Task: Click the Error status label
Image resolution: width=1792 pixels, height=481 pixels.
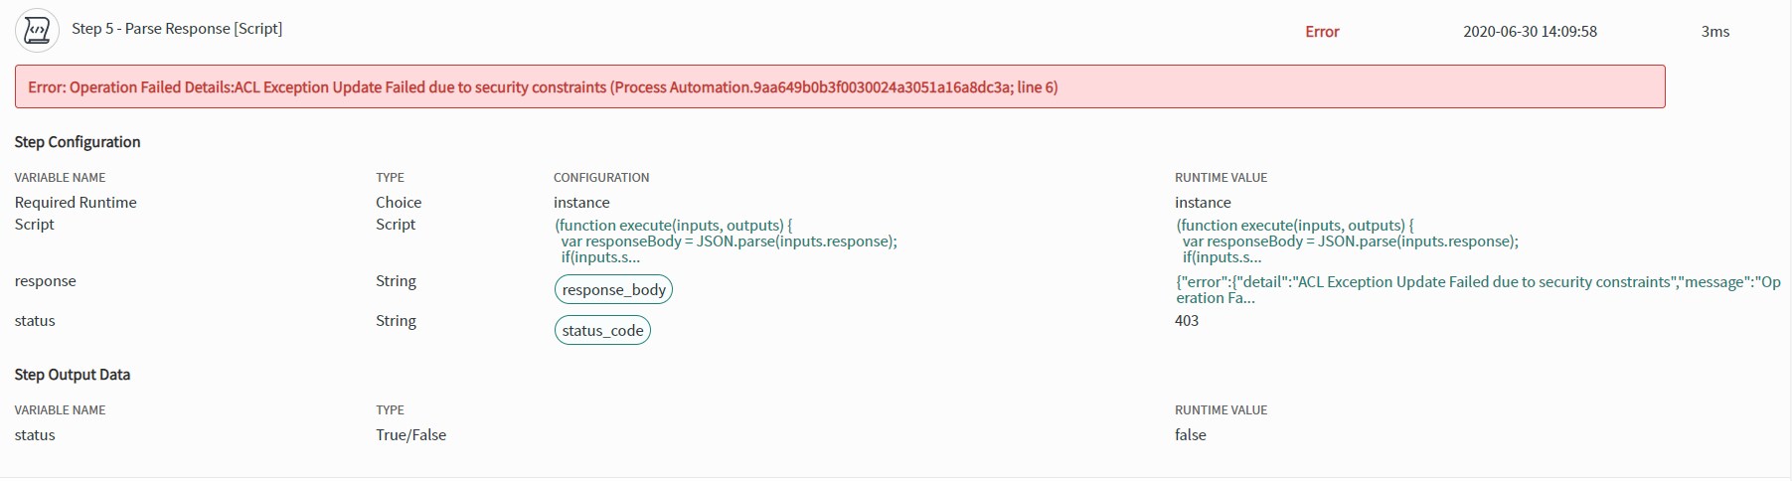Action: click(x=1322, y=32)
